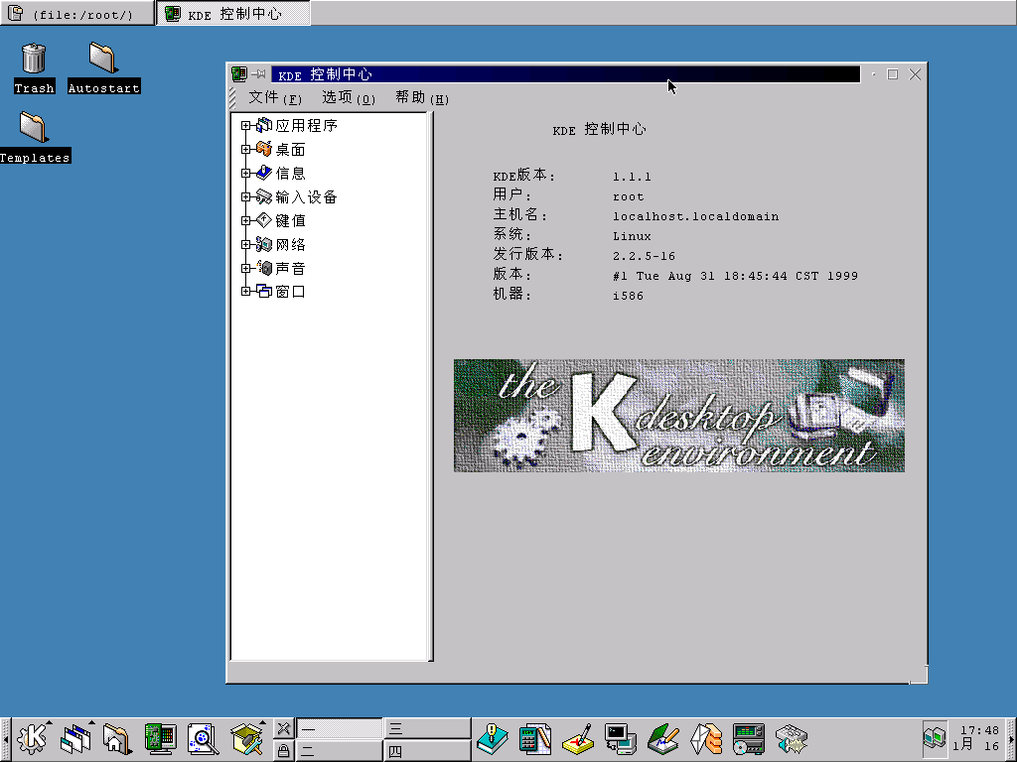This screenshot has width=1017, height=762.
Task: Select the 网络 label in tree
Action: pyautogui.click(x=291, y=244)
